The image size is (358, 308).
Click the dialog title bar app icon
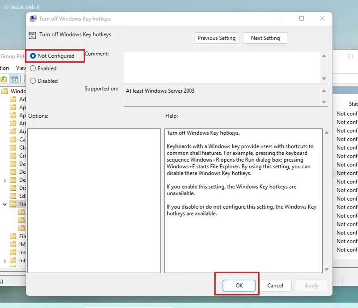click(x=33, y=19)
